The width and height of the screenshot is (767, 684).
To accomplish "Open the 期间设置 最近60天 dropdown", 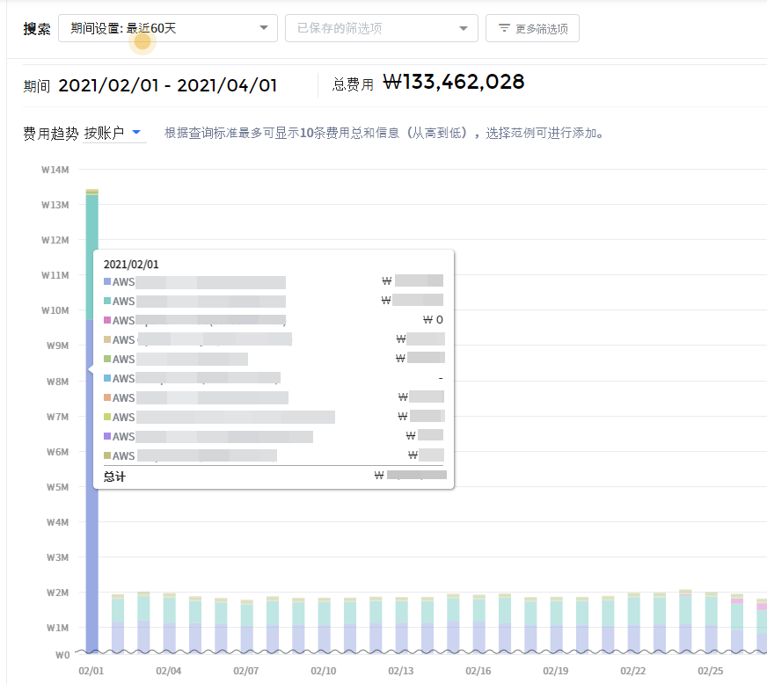I will click(167, 28).
